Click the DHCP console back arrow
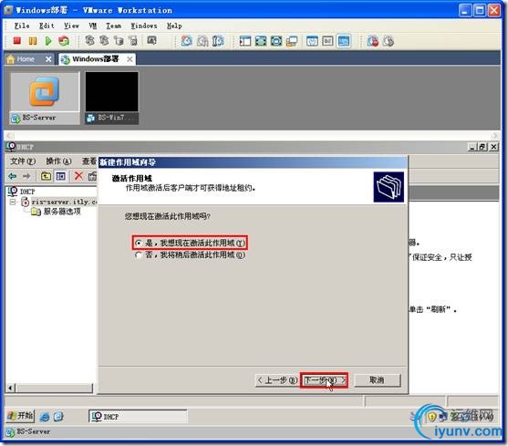This screenshot has width=508, height=446. pyautogui.click(x=12, y=176)
